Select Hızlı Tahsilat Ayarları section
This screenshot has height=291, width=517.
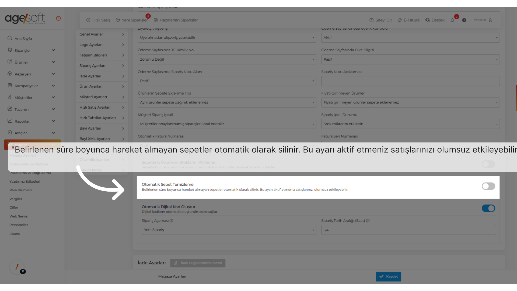102,118
